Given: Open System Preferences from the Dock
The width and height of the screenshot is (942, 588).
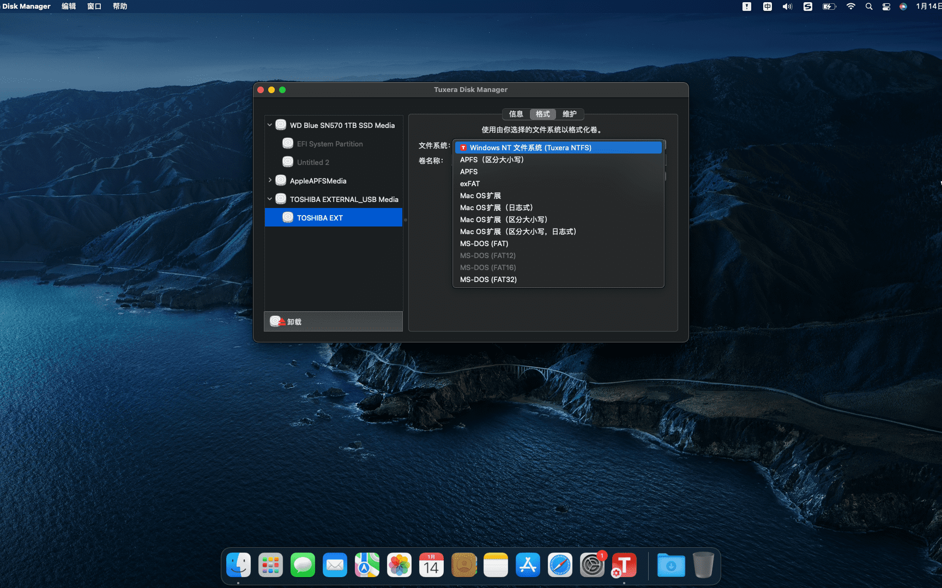Looking at the screenshot, I should [592, 565].
